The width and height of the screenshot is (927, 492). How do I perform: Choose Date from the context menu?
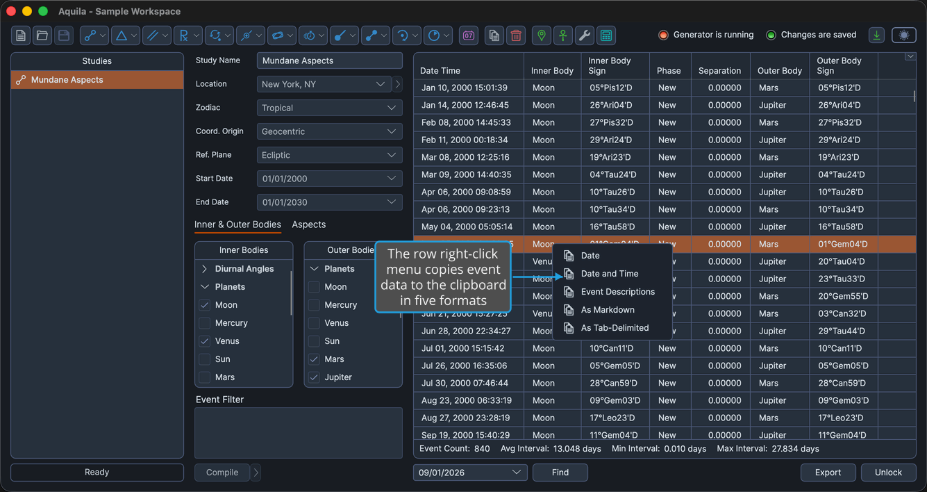click(x=612, y=256)
